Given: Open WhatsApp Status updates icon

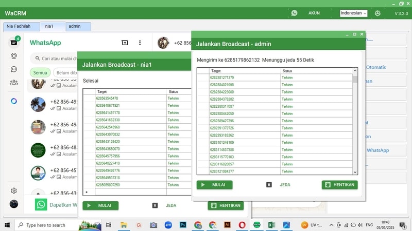Looking at the screenshot, I should click(14, 56).
